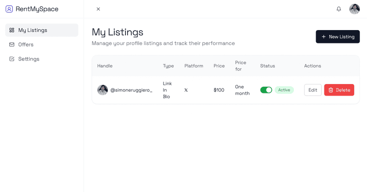The height and width of the screenshot is (192, 367).
Task: Click the envelope icon next to Offers
Action: pos(12,45)
